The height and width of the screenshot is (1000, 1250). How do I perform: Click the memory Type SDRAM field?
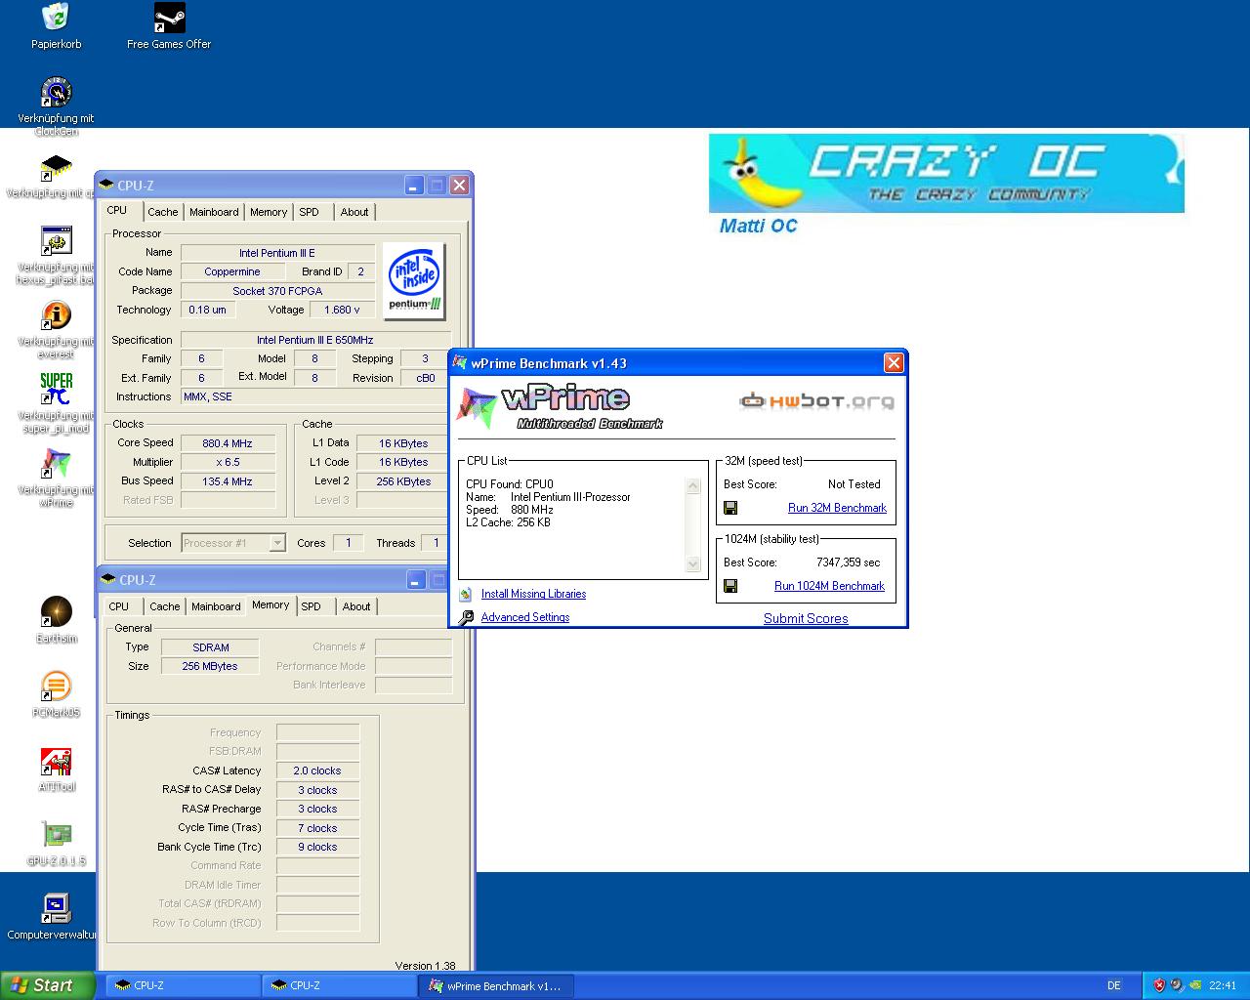[x=211, y=646]
